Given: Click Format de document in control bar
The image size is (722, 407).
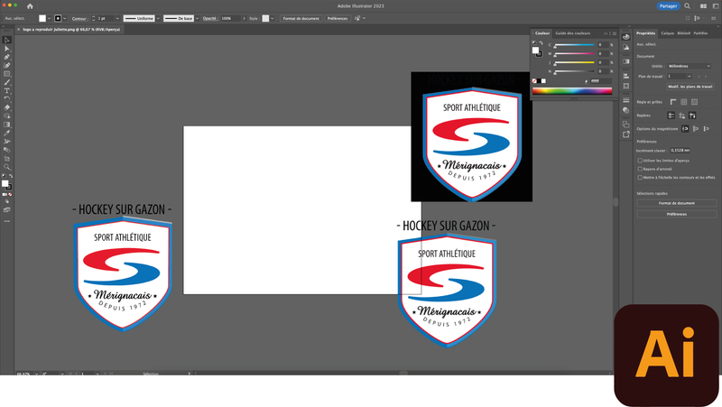Looking at the screenshot, I should pos(301,18).
